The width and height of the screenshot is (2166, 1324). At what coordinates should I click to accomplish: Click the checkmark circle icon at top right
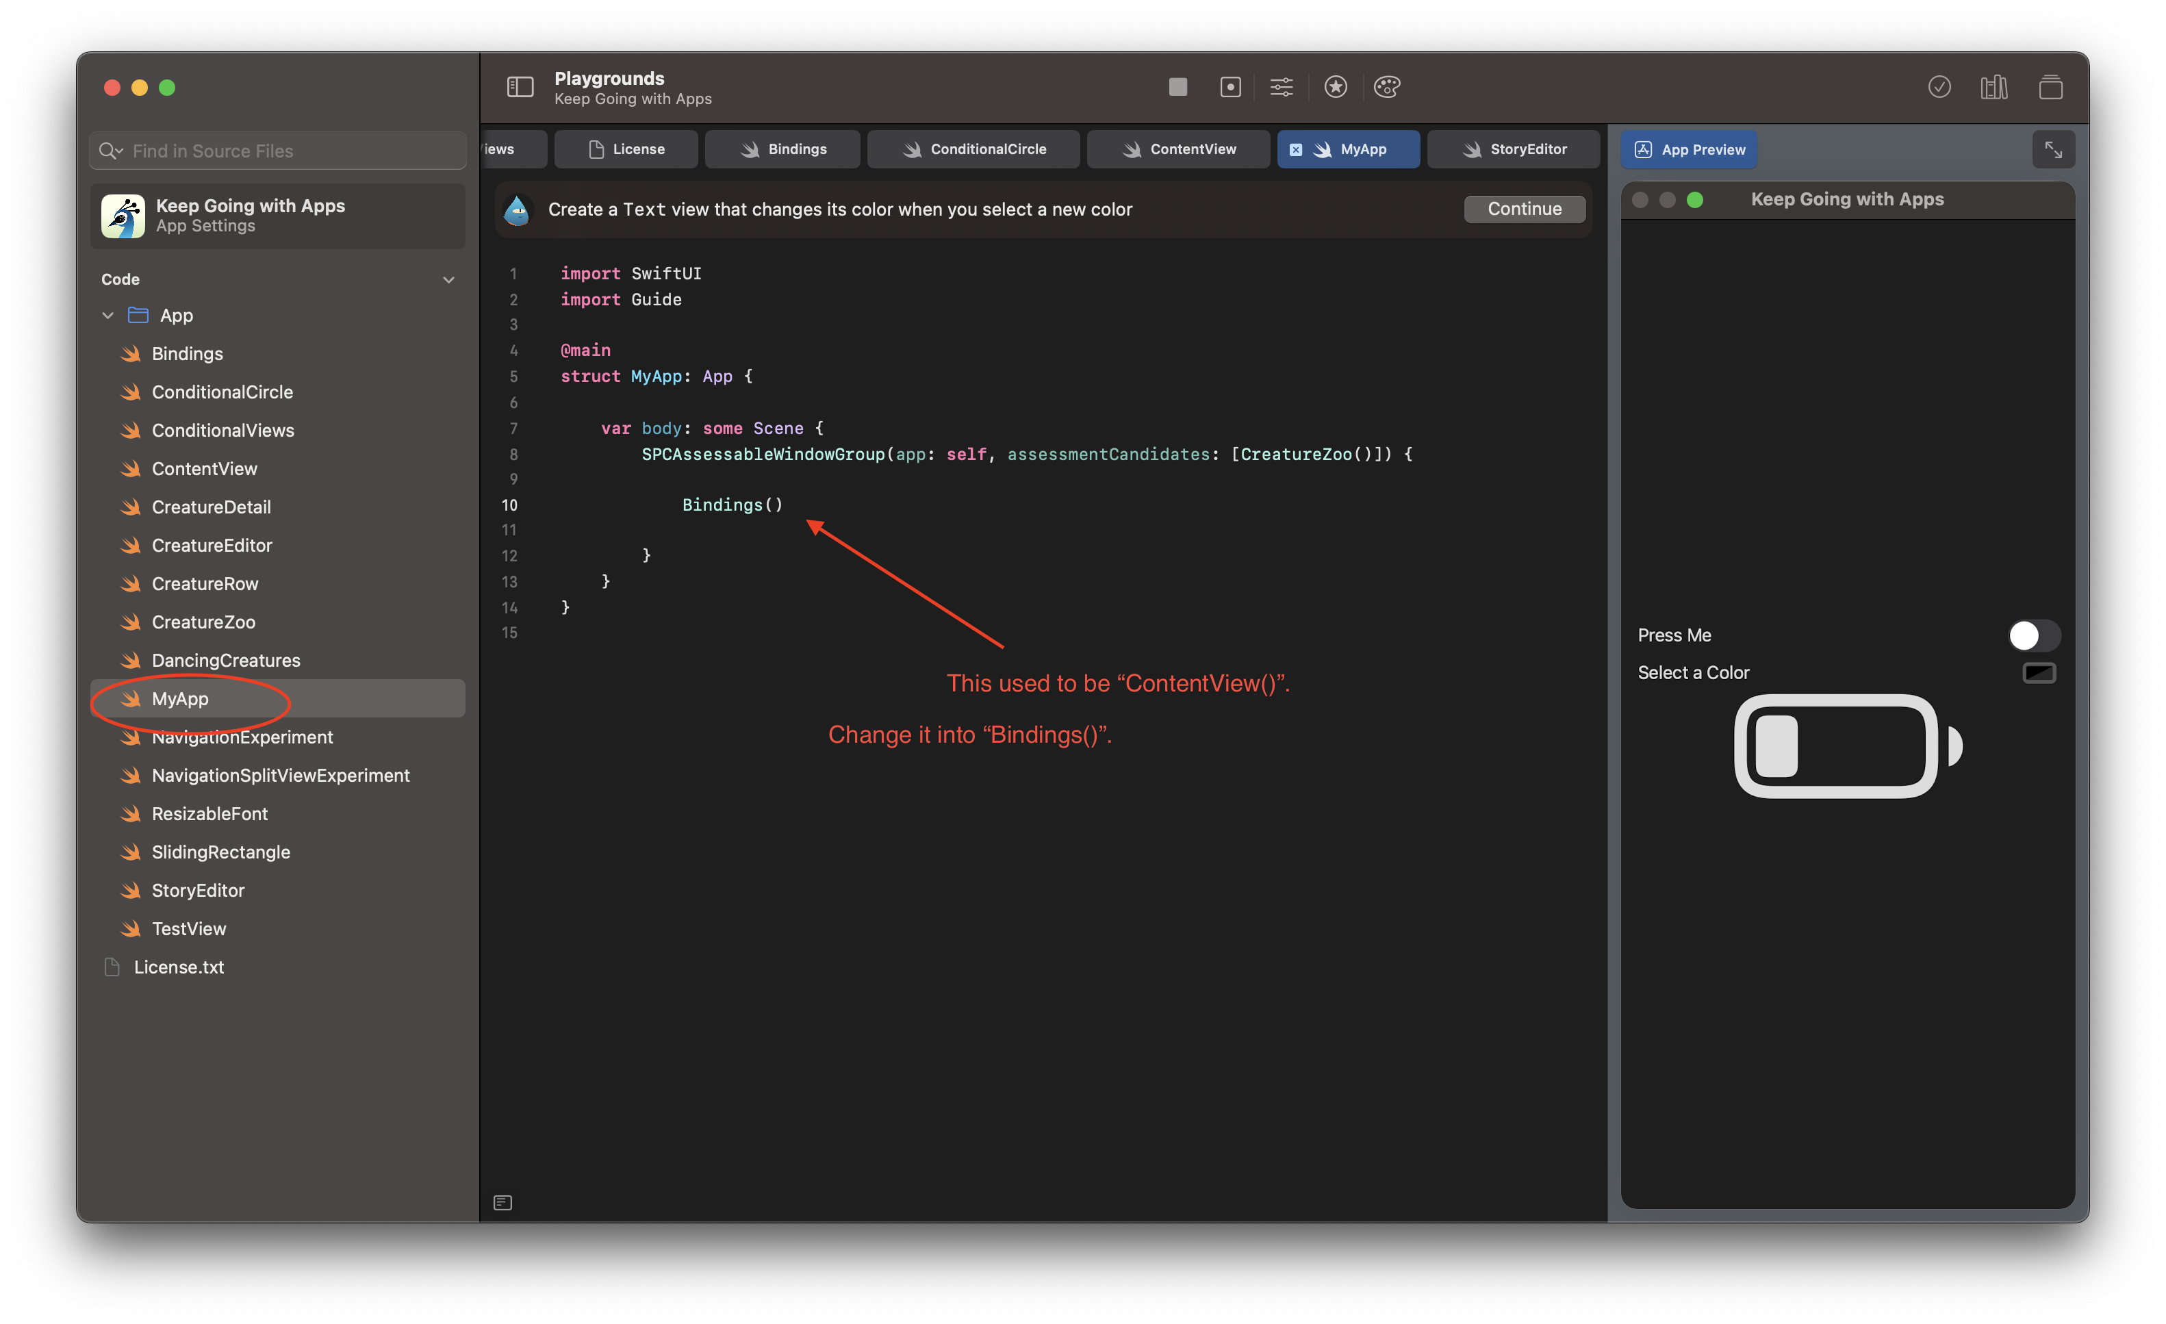1939,87
